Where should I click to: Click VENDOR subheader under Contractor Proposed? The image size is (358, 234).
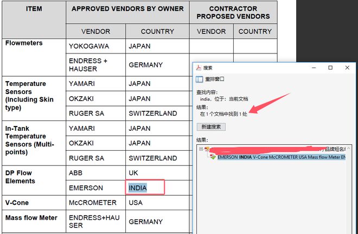click(x=211, y=31)
